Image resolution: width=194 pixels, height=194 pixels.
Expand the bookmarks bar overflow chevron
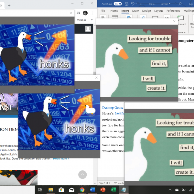click(x=92, y=20)
